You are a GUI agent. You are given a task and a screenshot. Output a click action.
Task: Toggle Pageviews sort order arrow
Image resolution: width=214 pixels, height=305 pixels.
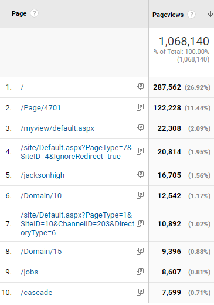point(210,14)
